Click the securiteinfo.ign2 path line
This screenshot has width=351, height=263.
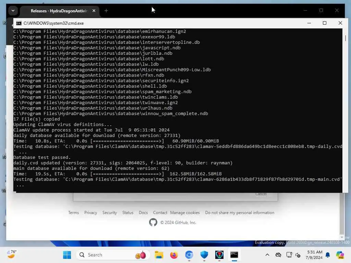point(101,80)
